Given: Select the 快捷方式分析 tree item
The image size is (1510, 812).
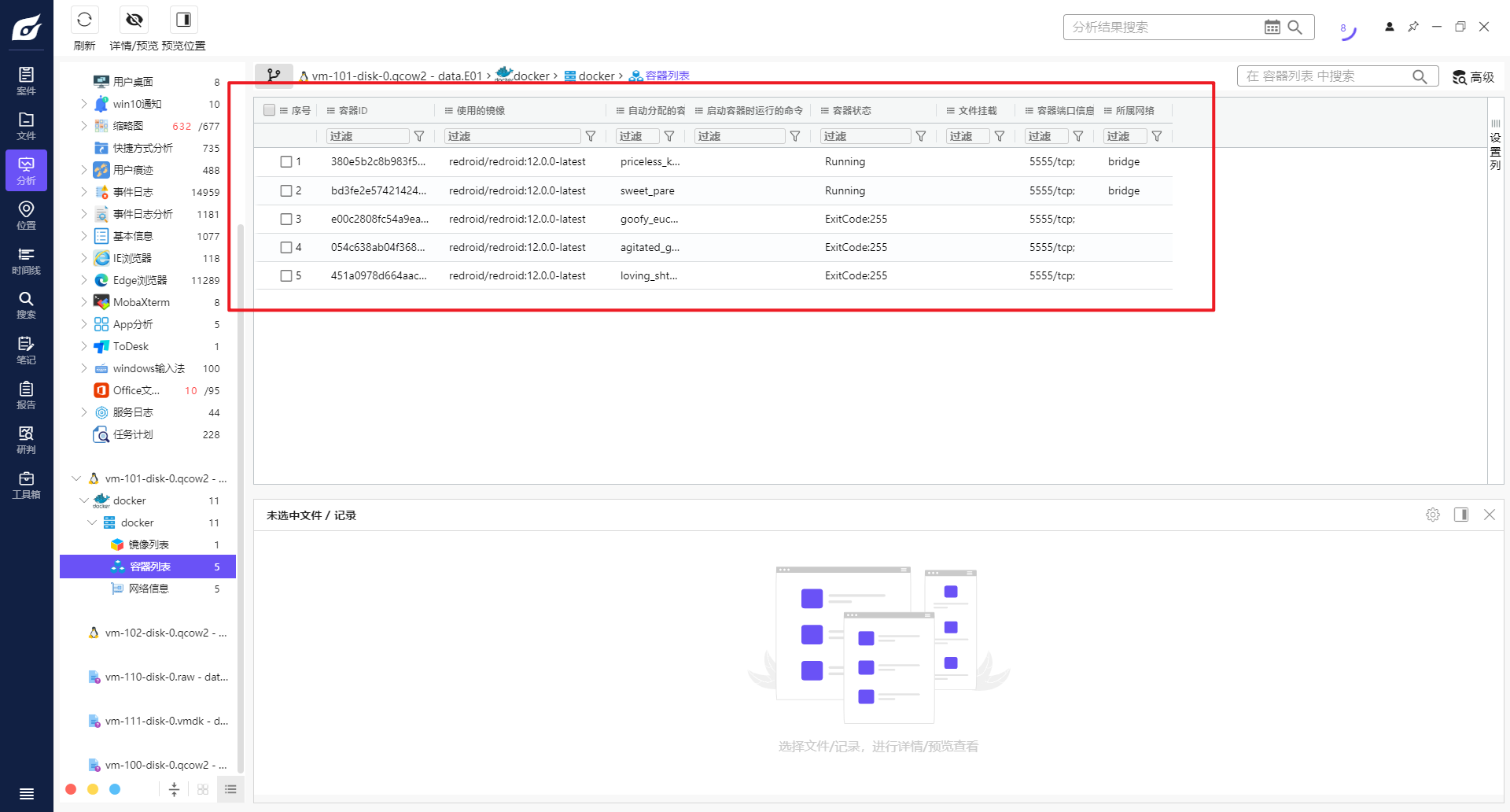Looking at the screenshot, I should pyautogui.click(x=142, y=148).
